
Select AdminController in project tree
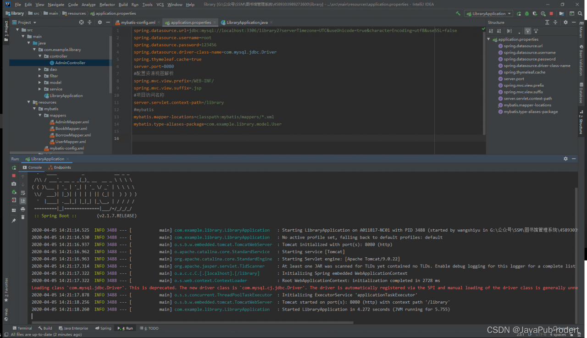[x=67, y=63]
